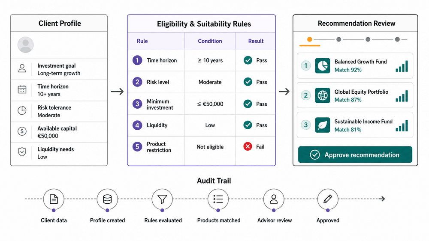Click the Balanced Growth Fund pie icon
The width and height of the screenshot is (429, 241).
(323, 65)
